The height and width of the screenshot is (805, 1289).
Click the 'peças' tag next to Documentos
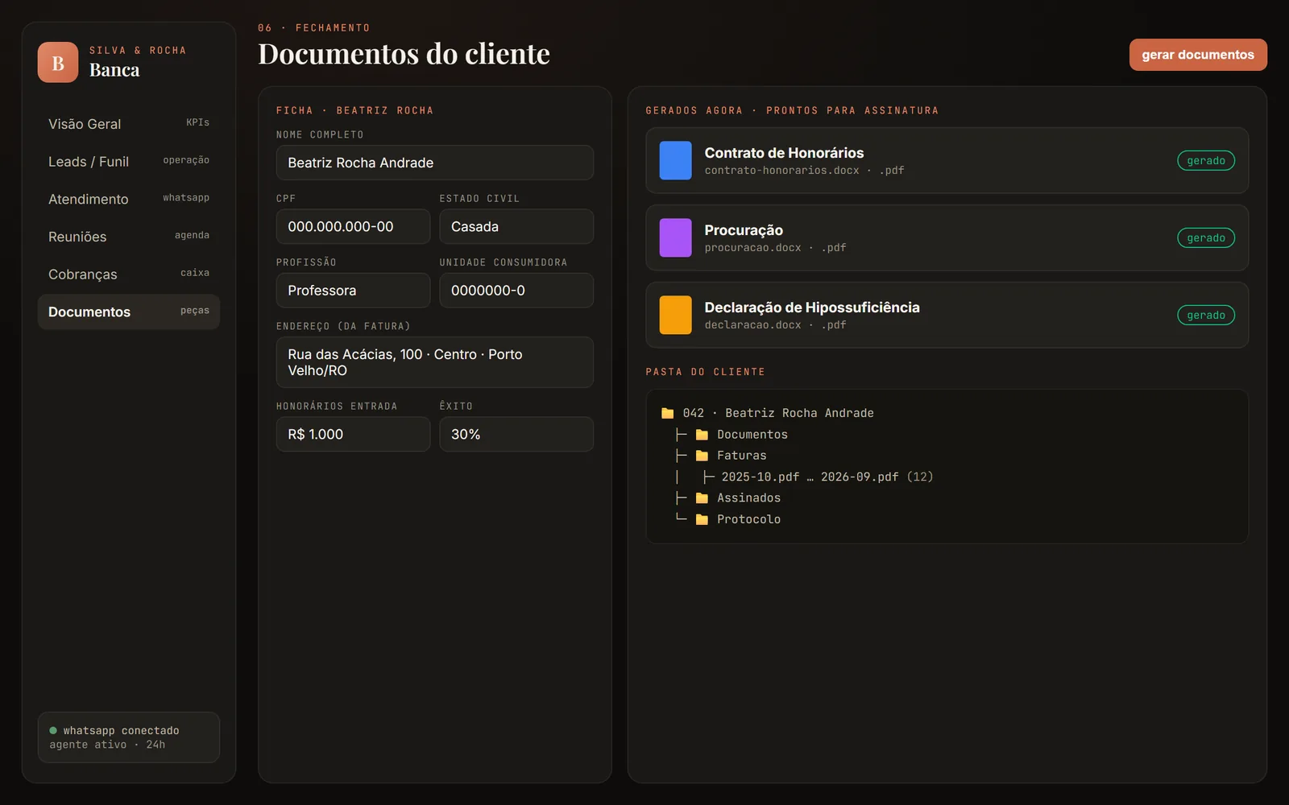tap(195, 311)
